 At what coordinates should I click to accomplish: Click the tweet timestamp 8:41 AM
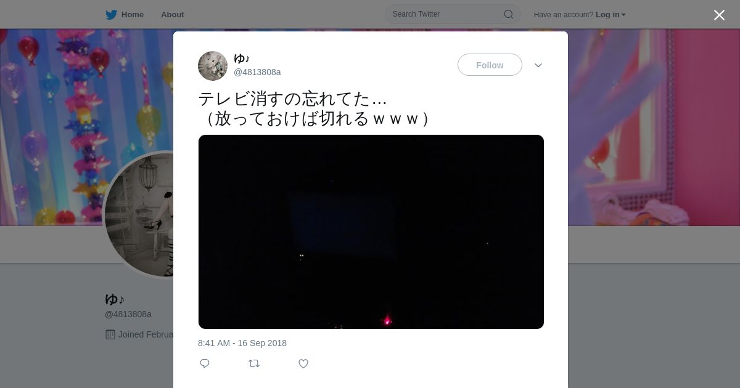tap(242, 343)
